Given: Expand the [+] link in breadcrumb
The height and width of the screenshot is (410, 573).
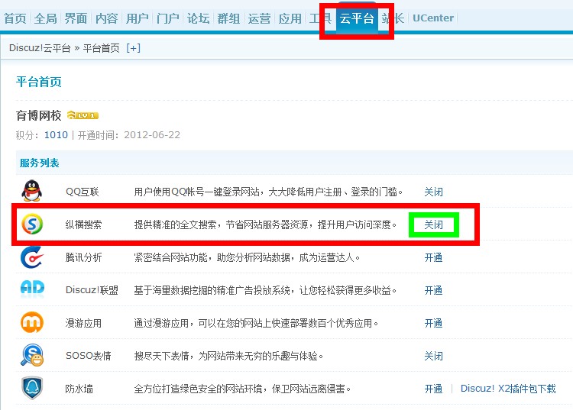Looking at the screenshot, I should 134,48.
